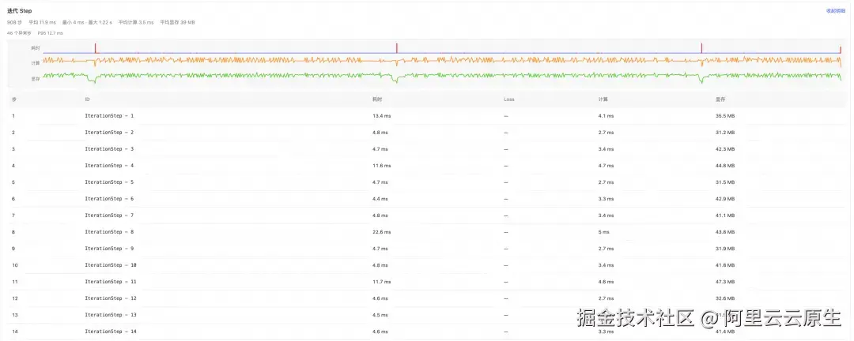Click the 908 步 summary statistic
The height and width of the screenshot is (341, 854).
[14, 22]
